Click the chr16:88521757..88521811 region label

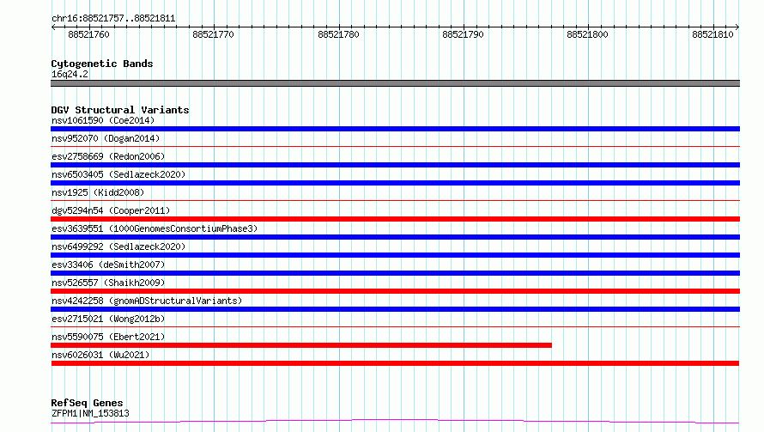click(x=113, y=19)
